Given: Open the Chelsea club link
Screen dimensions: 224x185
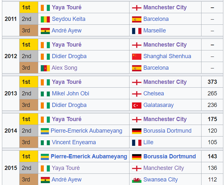Looking at the screenshot, I should click(x=154, y=93).
